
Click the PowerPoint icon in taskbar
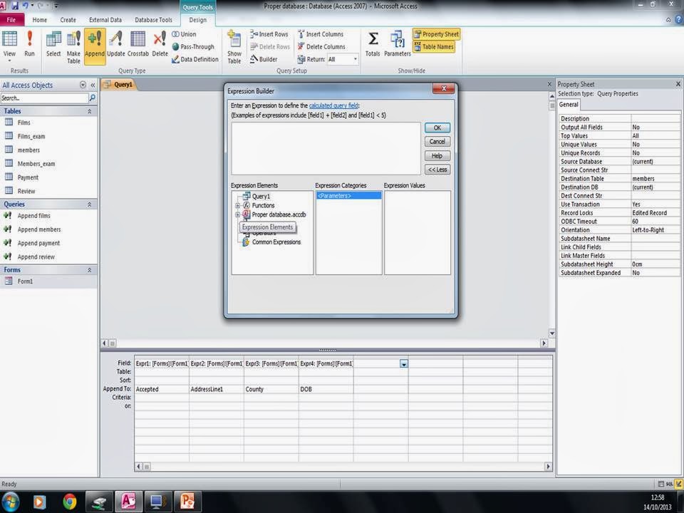[187, 502]
